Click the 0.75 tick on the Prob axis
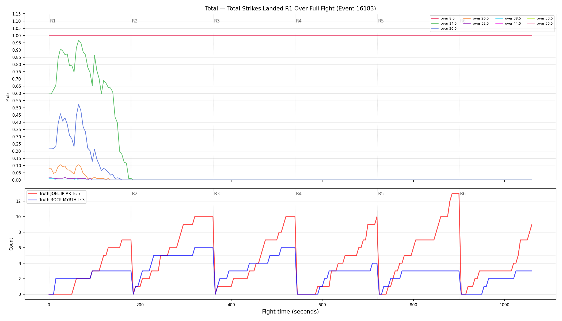This screenshot has height=321, width=562. click(17, 72)
